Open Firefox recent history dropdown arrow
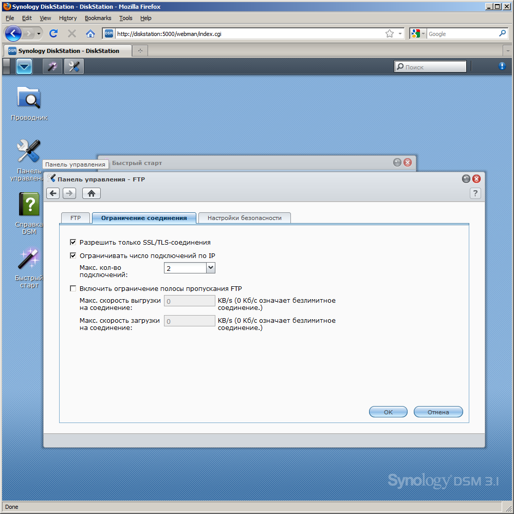514x514 pixels. pos(39,34)
